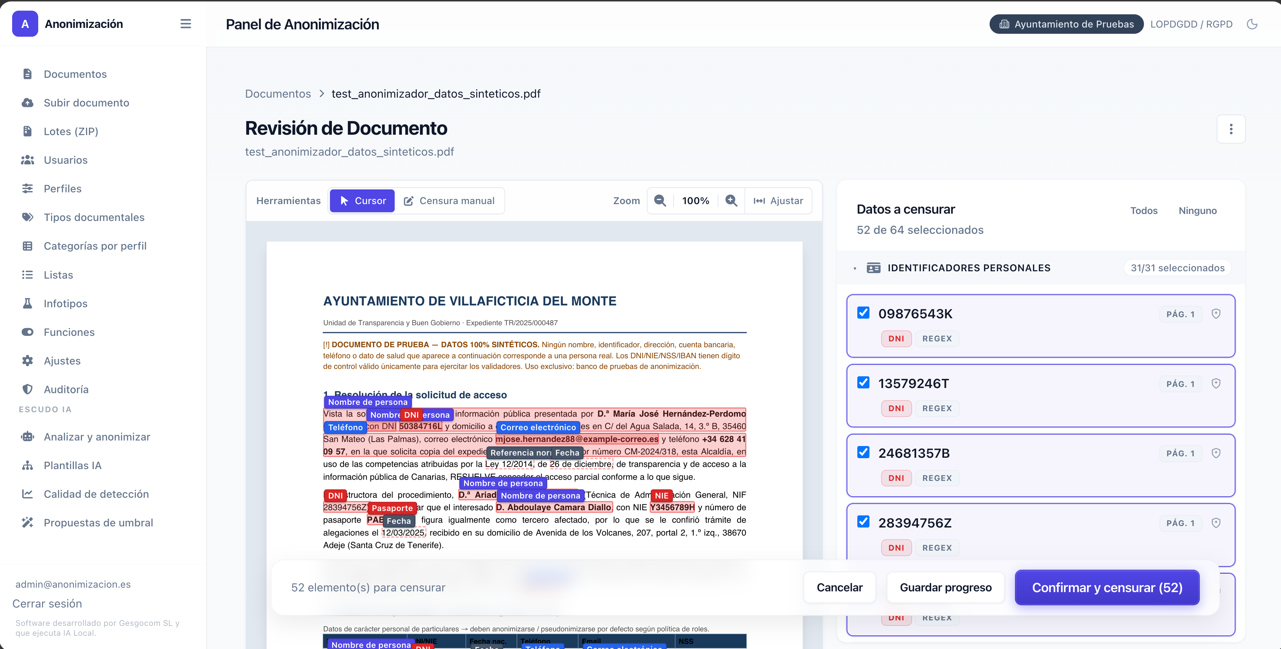This screenshot has width=1281, height=649.
Task: Toggle the sidebar hamburger menu
Action: coord(186,24)
